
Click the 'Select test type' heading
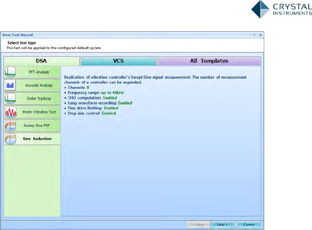(x=22, y=43)
